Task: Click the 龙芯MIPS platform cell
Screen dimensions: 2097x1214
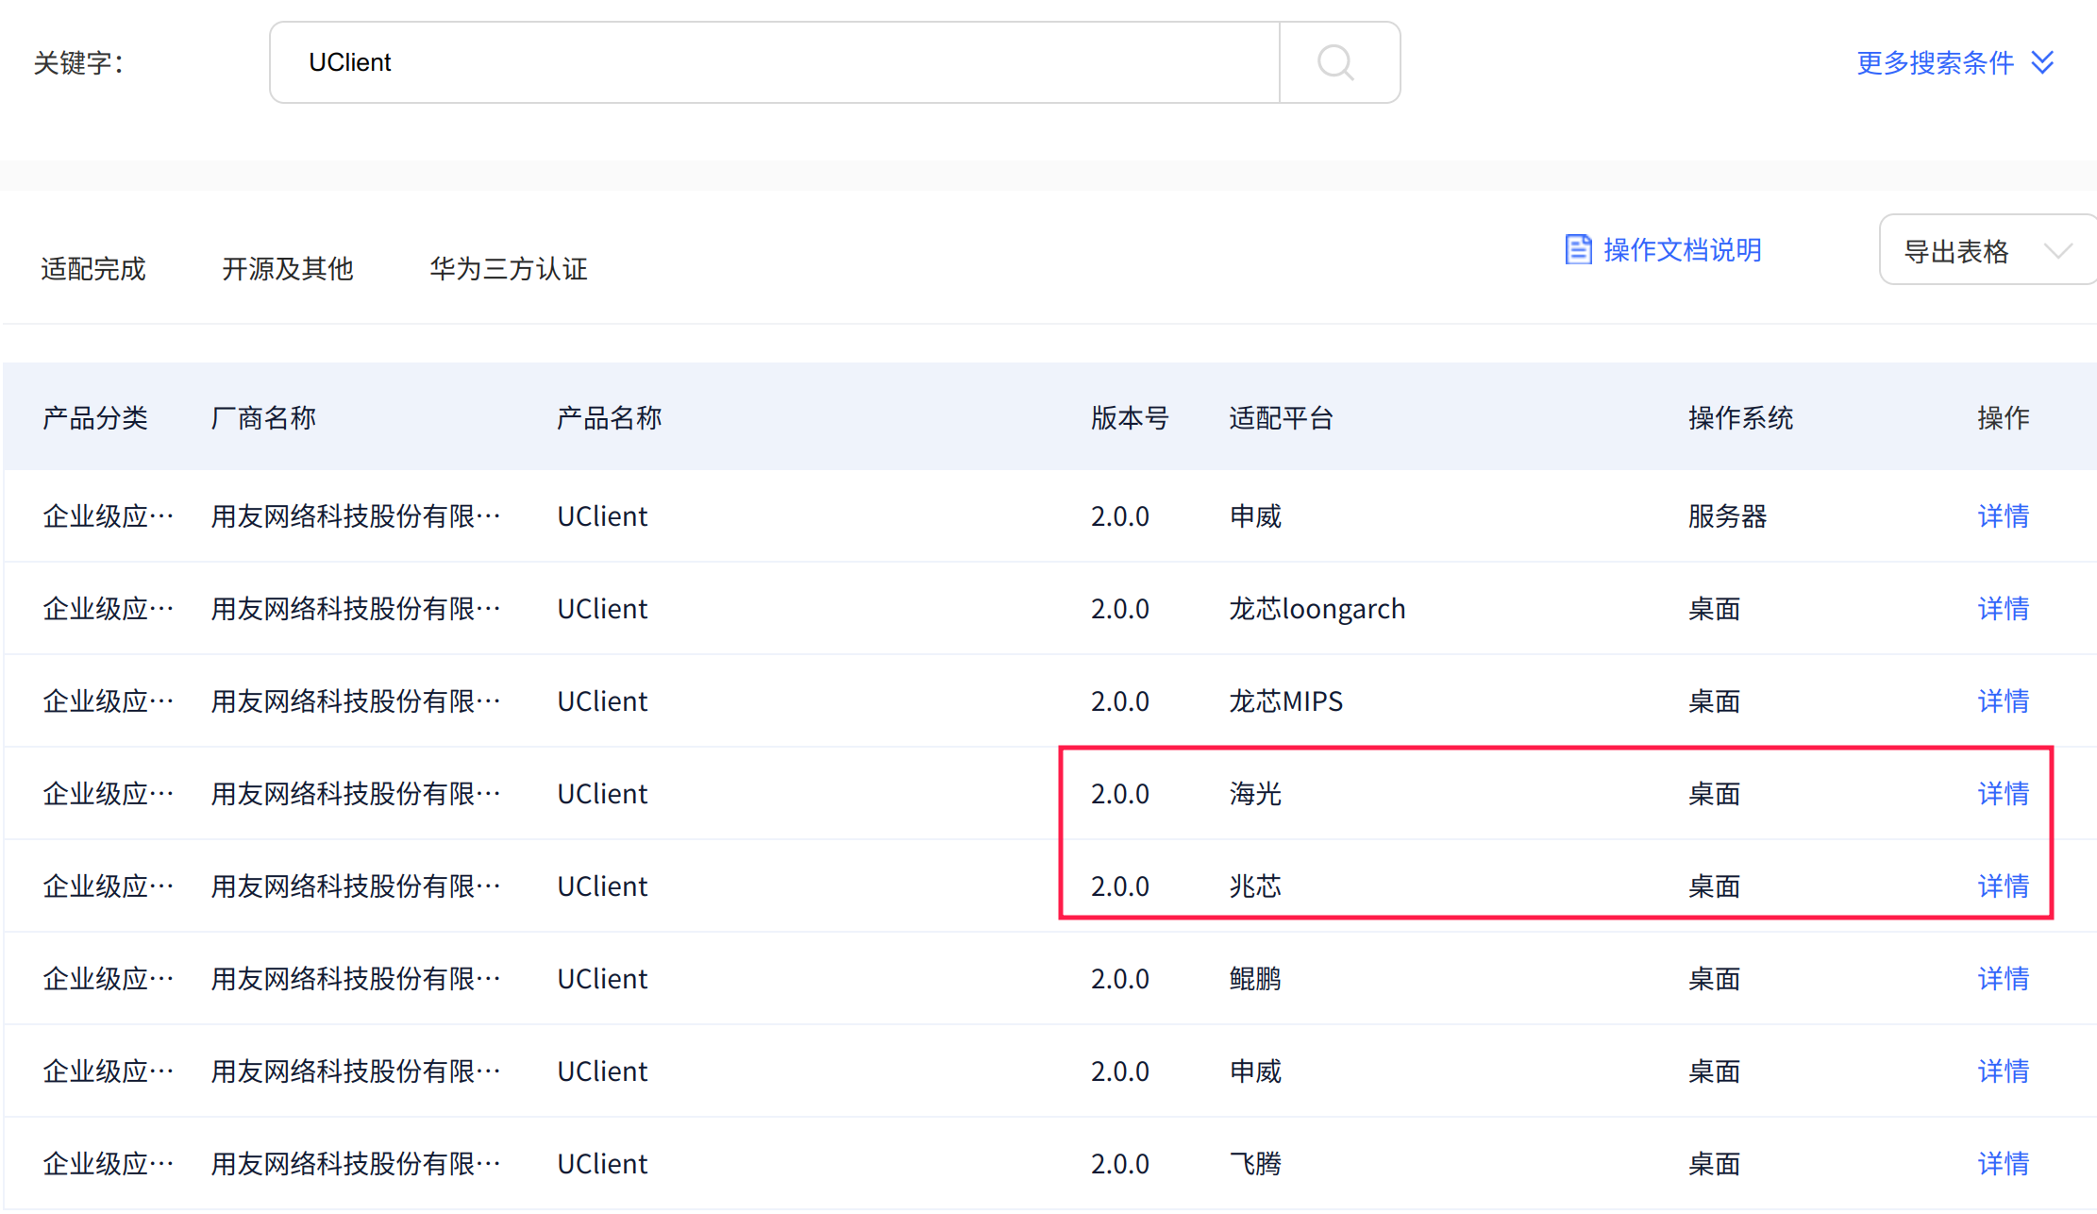Action: tap(1285, 701)
